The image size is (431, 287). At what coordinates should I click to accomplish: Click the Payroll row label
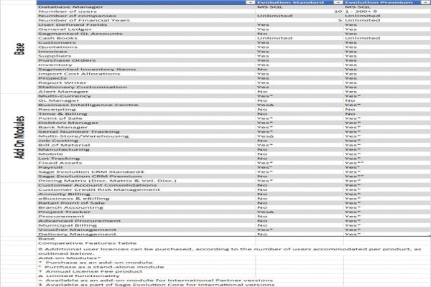coord(50,167)
